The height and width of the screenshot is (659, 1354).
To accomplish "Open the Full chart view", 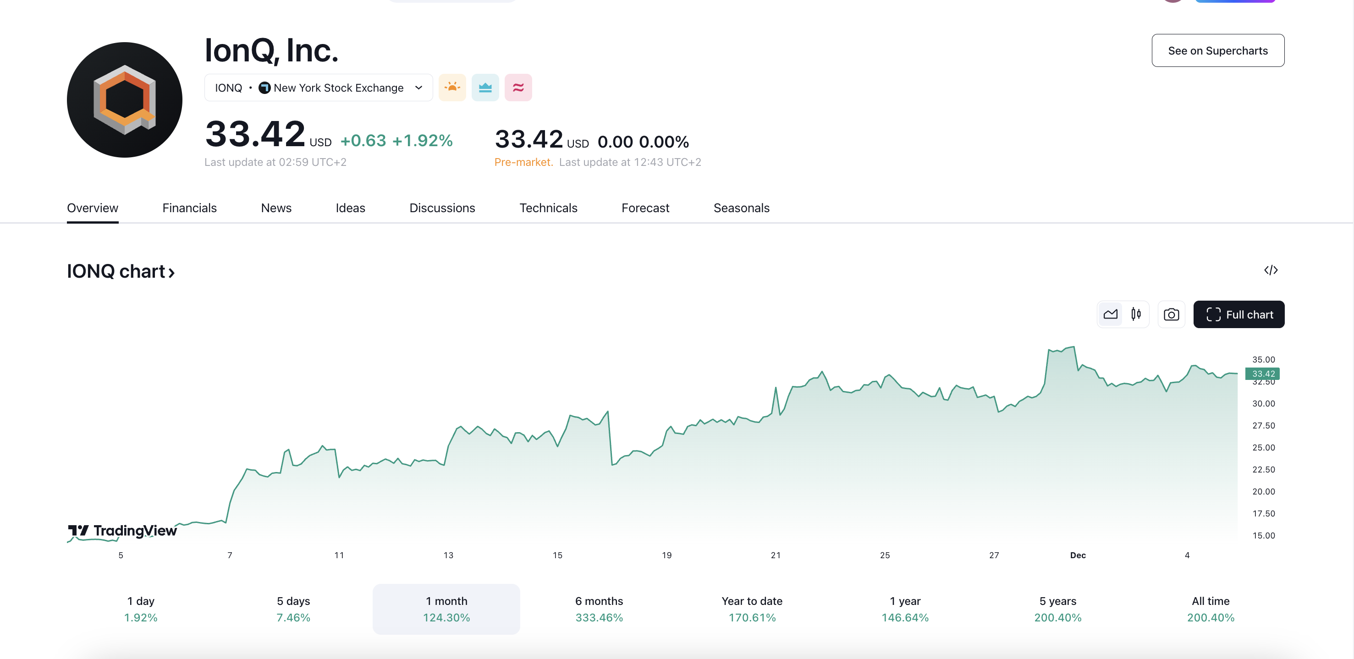I will click(1239, 314).
